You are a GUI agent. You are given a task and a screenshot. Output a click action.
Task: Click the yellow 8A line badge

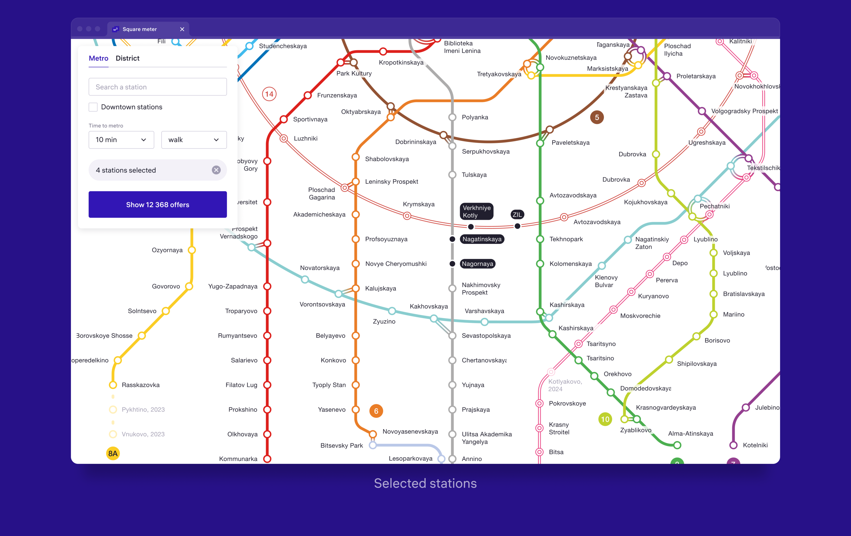point(113,453)
